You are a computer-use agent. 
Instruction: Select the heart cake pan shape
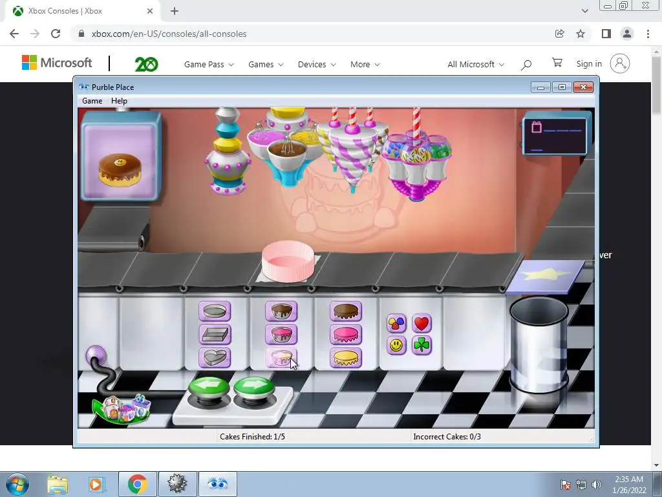(x=215, y=358)
